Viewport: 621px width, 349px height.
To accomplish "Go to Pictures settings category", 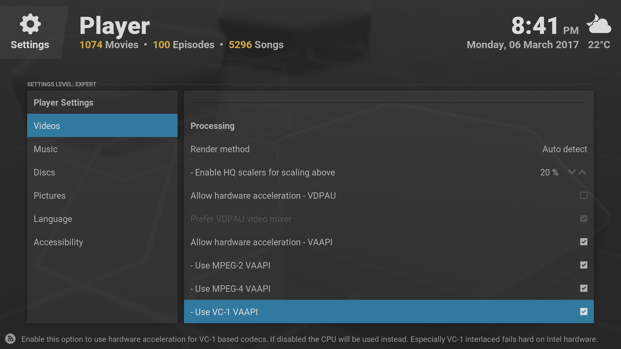I will (x=102, y=196).
